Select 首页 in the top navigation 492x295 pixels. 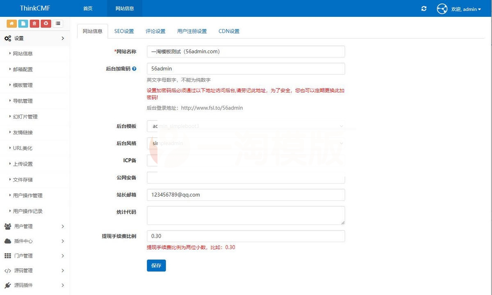[x=87, y=8]
